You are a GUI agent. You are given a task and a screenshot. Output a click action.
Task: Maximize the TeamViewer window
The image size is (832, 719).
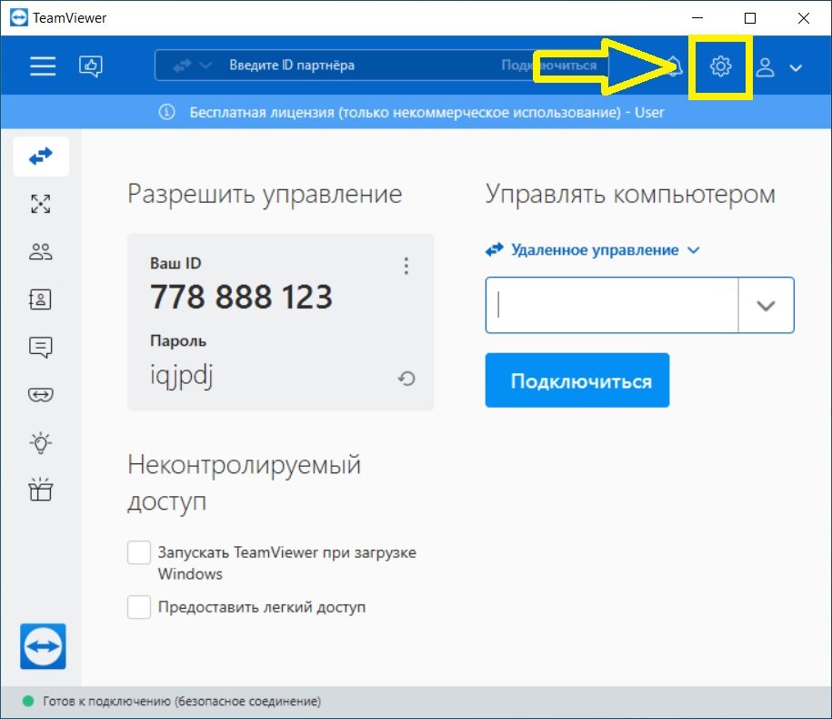750,18
